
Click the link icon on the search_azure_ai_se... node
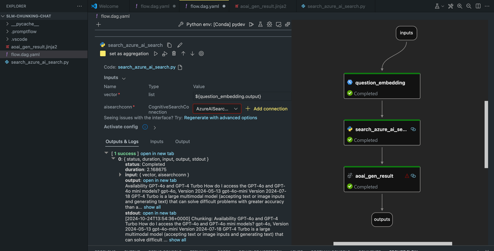pyautogui.click(x=413, y=129)
